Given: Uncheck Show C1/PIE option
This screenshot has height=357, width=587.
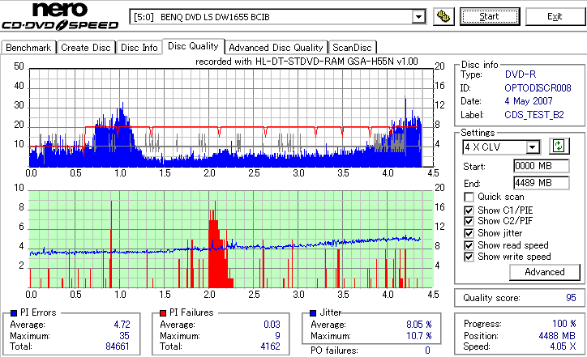Looking at the screenshot, I should pyautogui.click(x=469, y=210).
